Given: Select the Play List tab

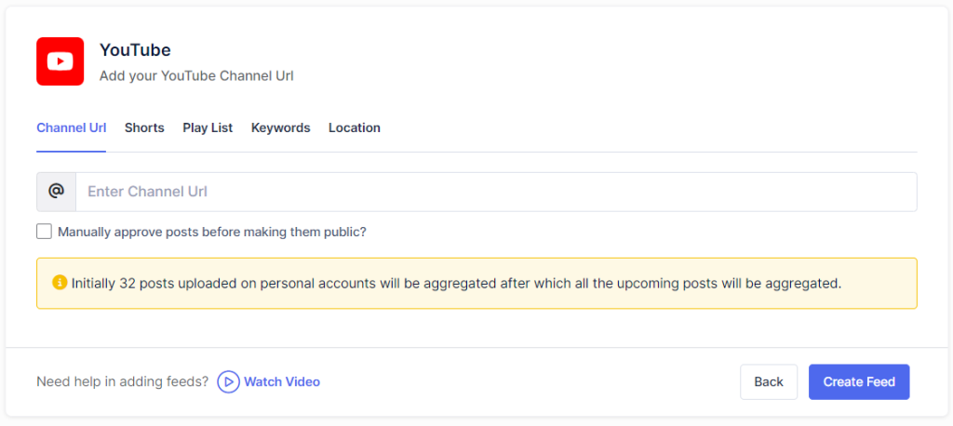Looking at the screenshot, I should tap(208, 127).
